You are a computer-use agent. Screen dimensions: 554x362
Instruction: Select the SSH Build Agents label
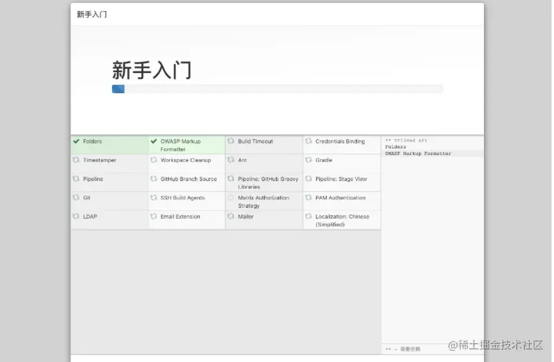tap(182, 198)
